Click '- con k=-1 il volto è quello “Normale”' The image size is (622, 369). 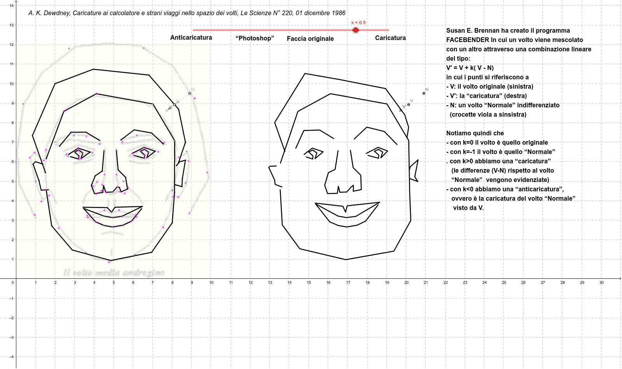pos(501,152)
